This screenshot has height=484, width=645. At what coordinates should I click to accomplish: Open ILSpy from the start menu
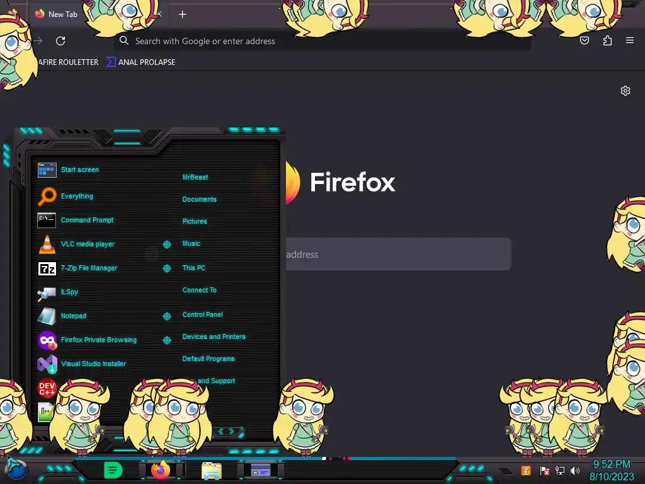point(69,292)
